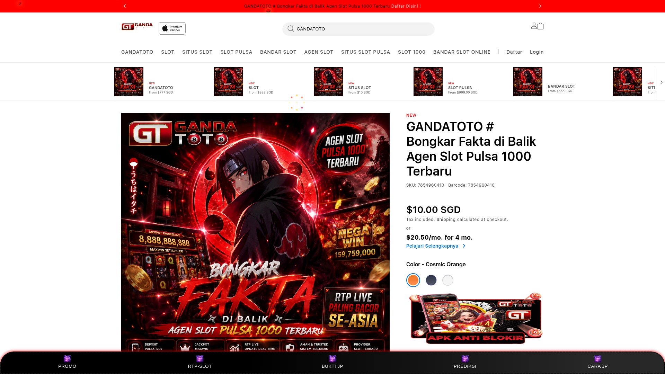This screenshot has width=665, height=374.
Task: Open the BANDAR SLOT ONLINE menu item
Action: tap(462, 52)
